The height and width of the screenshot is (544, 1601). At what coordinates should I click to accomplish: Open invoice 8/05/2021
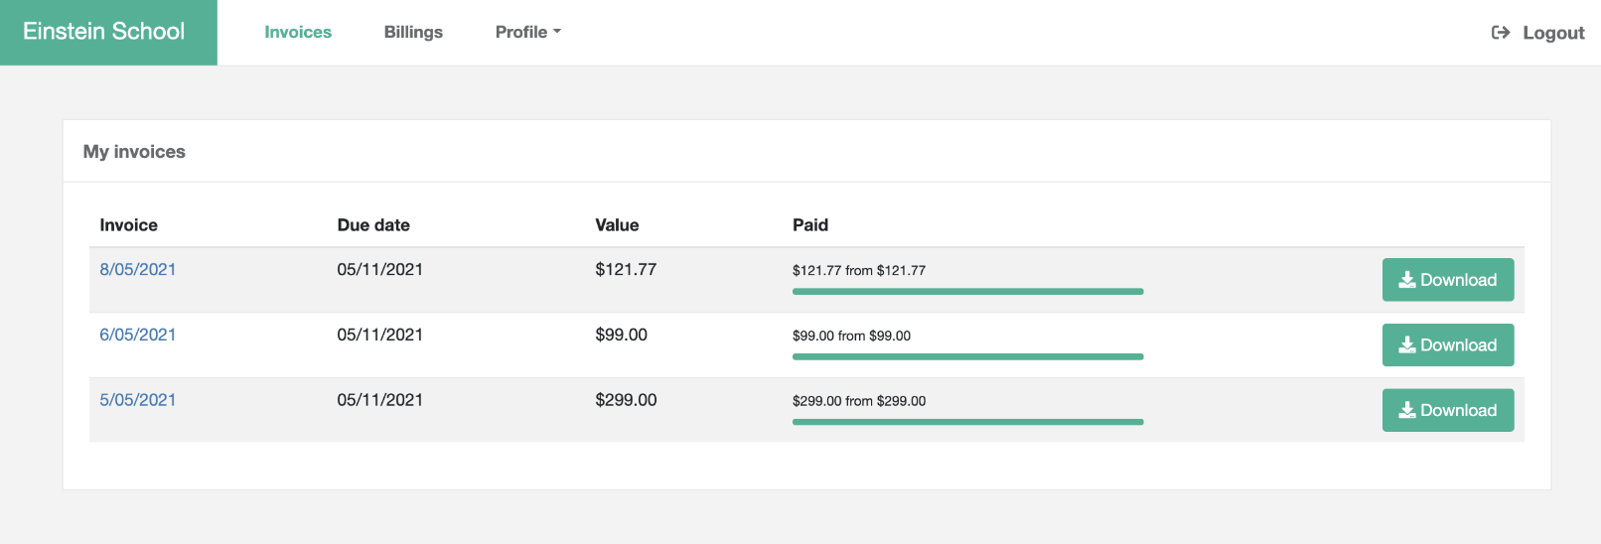point(138,269)
